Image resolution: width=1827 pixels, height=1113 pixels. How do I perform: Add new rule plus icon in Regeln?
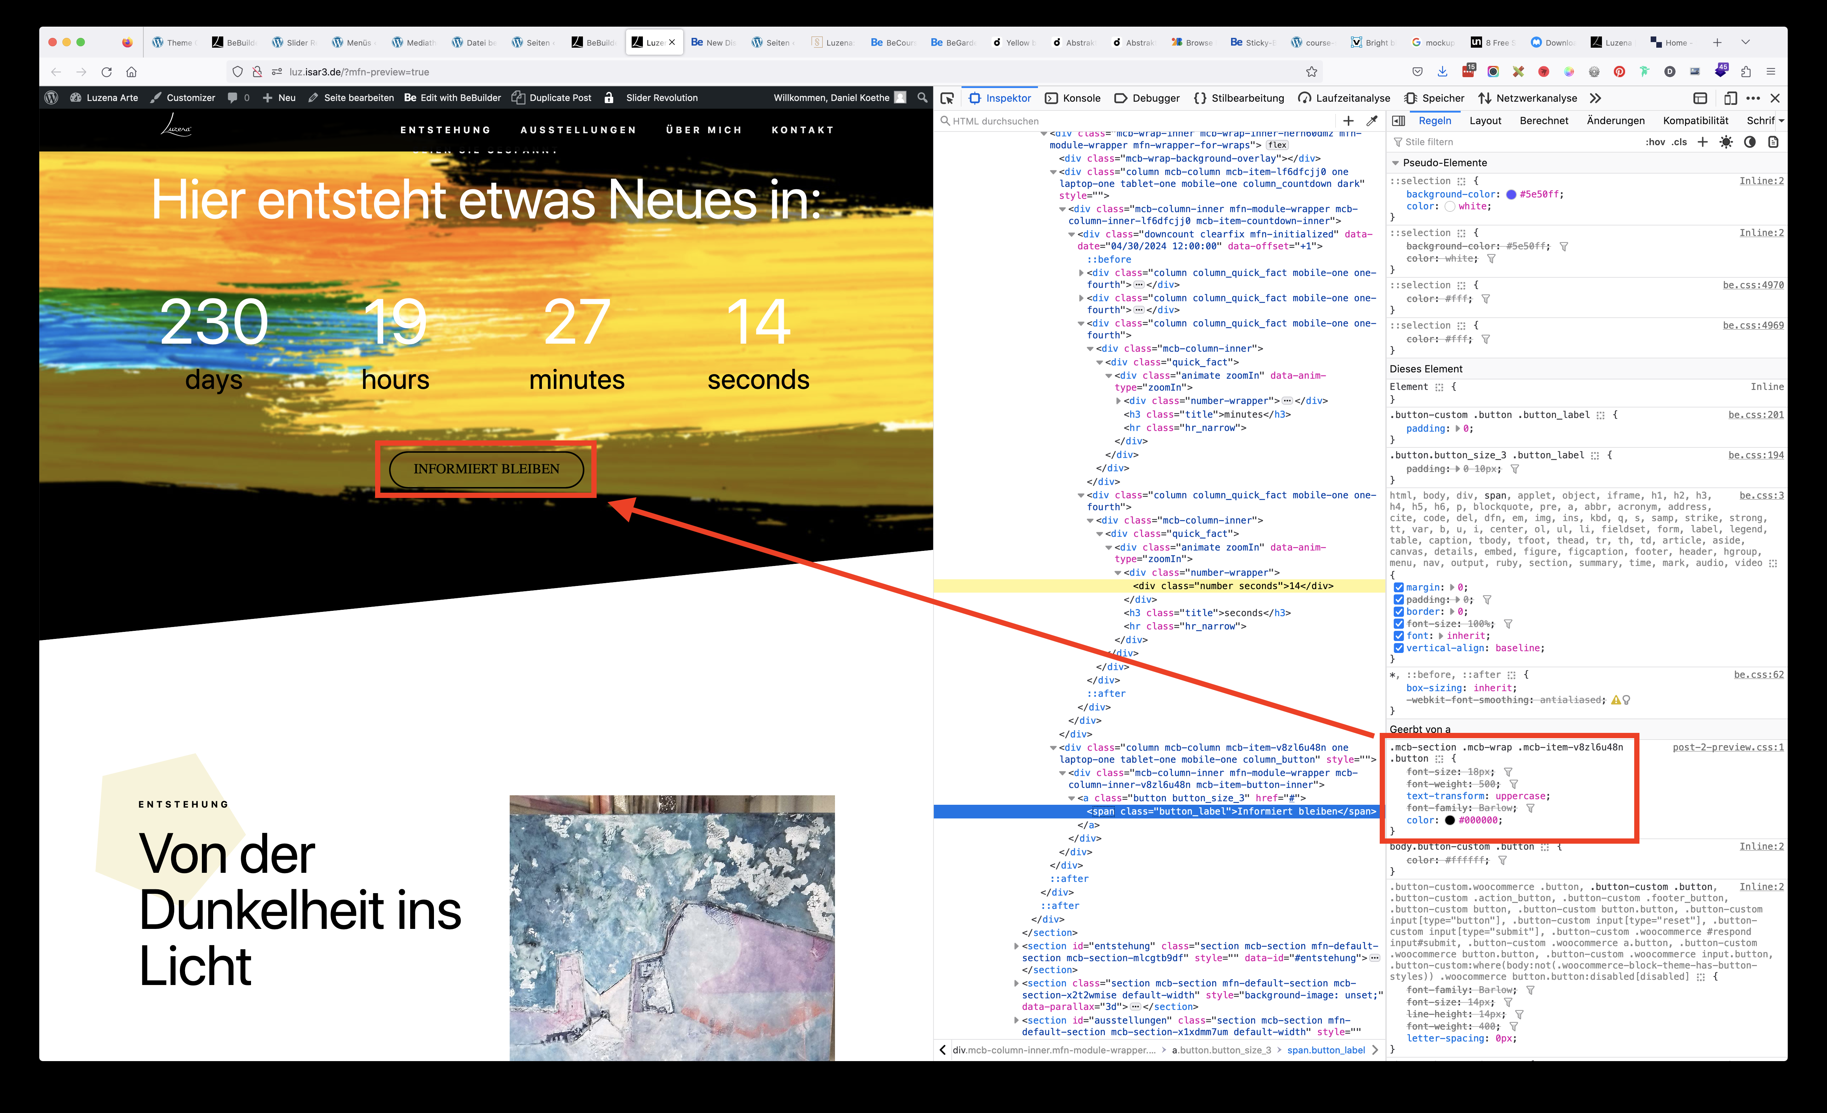1703,142
